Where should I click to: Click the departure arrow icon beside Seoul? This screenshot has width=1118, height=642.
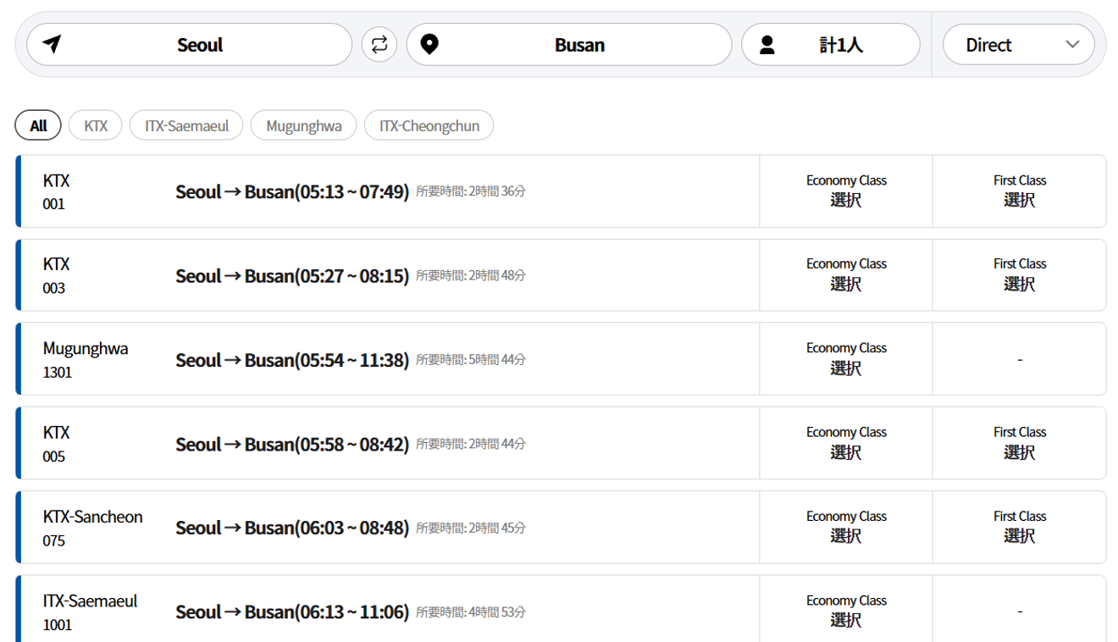(x=53, y=45)
